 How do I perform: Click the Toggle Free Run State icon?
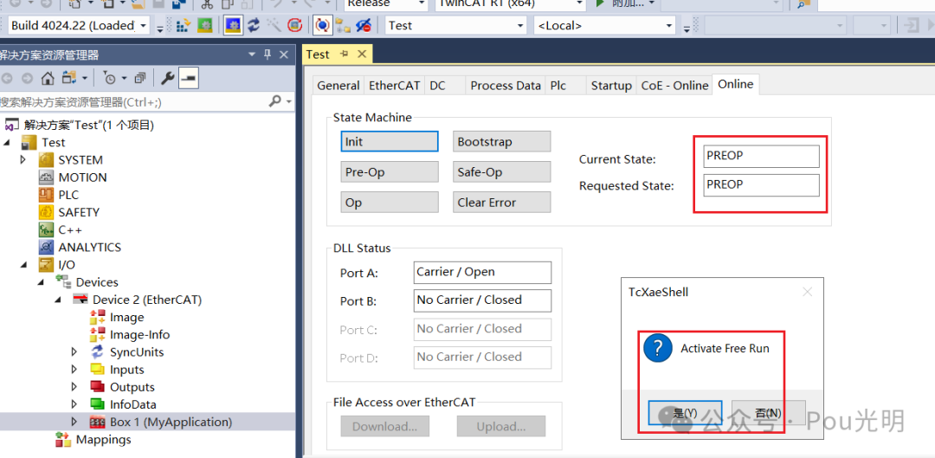294,25
